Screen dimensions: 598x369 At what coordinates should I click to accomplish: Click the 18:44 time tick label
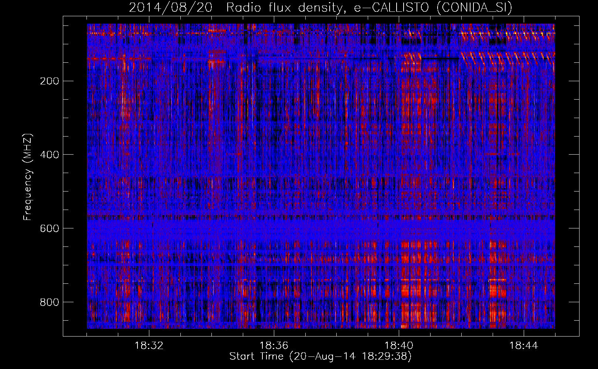[x=524, y=346]
